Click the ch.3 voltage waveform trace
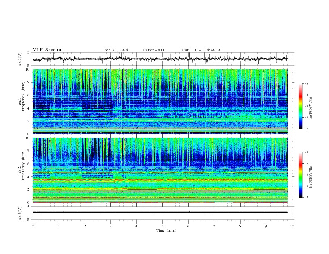 pos(160,212)
